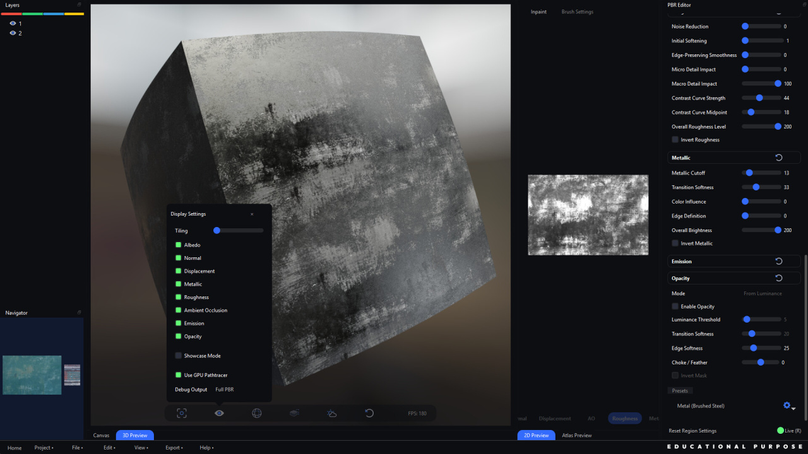The height and width of the screenshot is (454, 808).
Task: Reset the Opacity section settings
Action: coord(778,278)
